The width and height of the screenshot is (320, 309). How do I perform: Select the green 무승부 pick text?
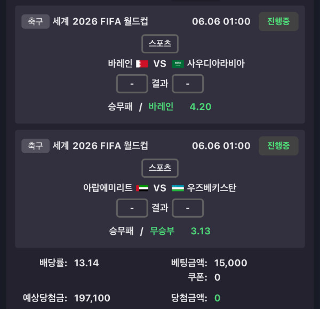pyautogui.click(x=162, y=231)
